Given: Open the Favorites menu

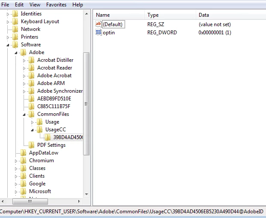Looking at the screenshot, I should tap(56, 5).
